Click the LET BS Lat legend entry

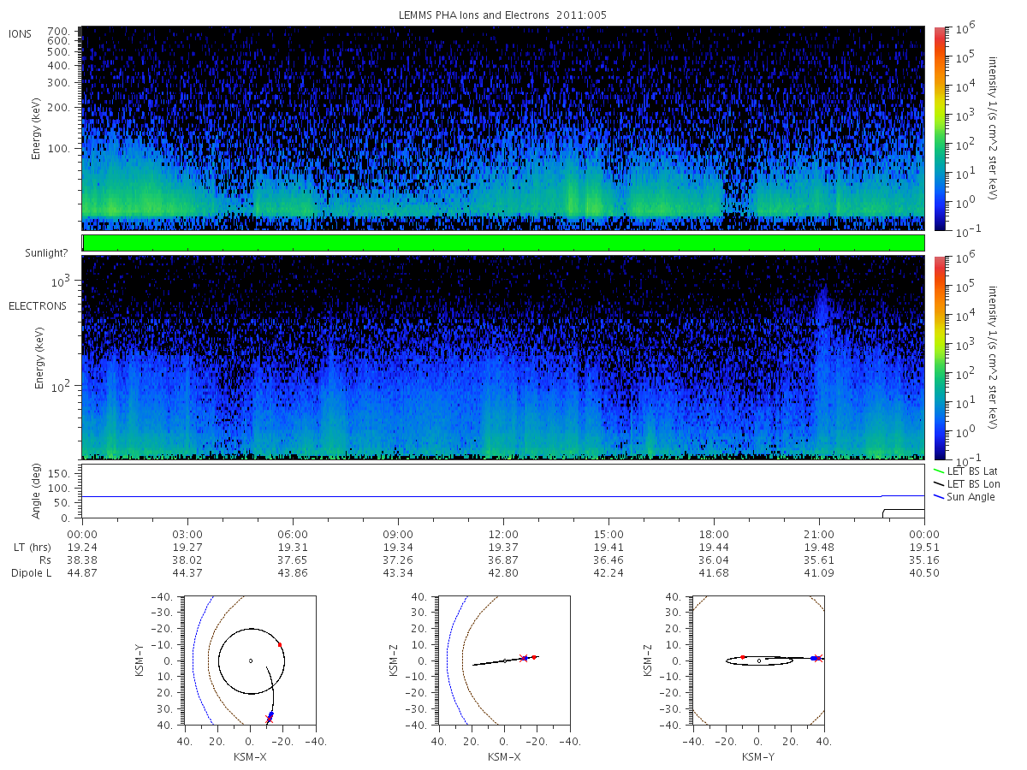[x=965, y=471]
